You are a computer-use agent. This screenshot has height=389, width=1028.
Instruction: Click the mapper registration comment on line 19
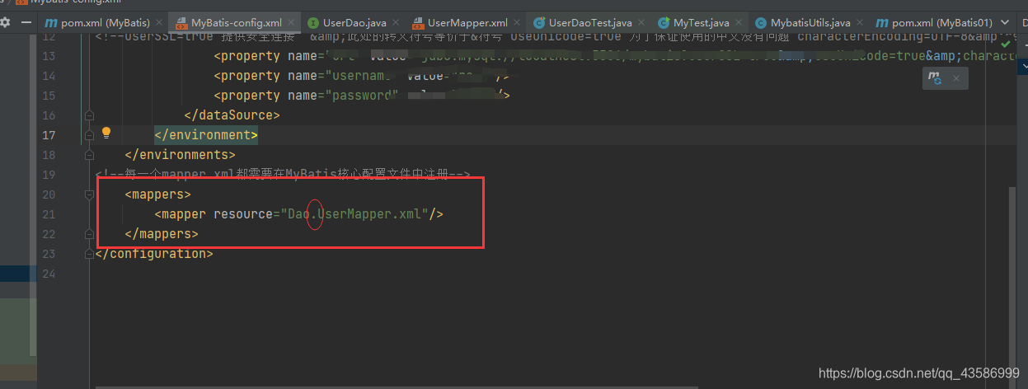[x=283, y=175]
